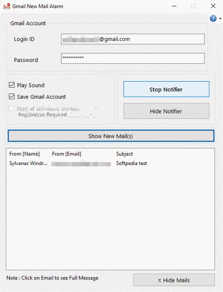Close the Gmail New Mail Alarm window

click(213, 6)
